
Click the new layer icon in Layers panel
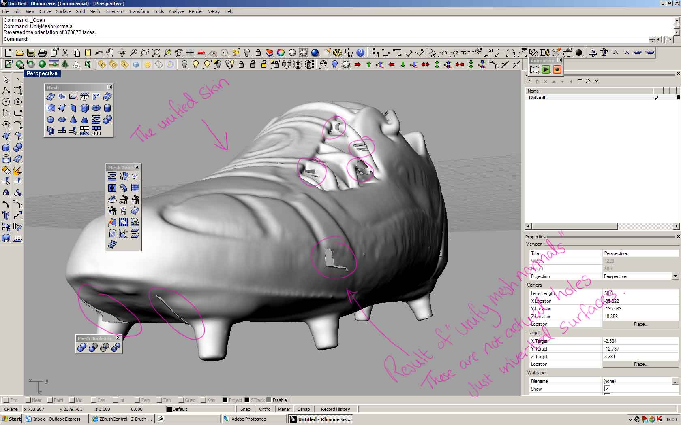point(529,81)
